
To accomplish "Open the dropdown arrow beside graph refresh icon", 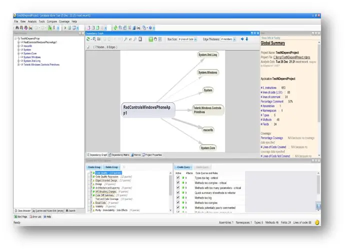I will [x=91, y=39].
